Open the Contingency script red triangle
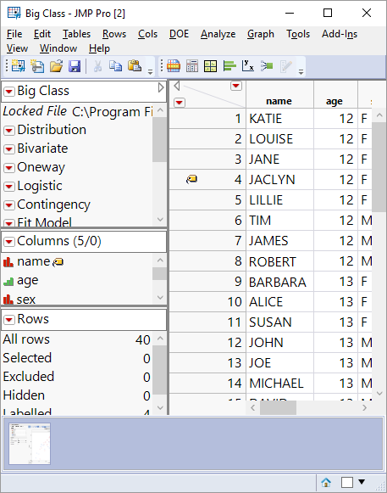This screenshot has height=493, width=387. (x=9, y=205)
